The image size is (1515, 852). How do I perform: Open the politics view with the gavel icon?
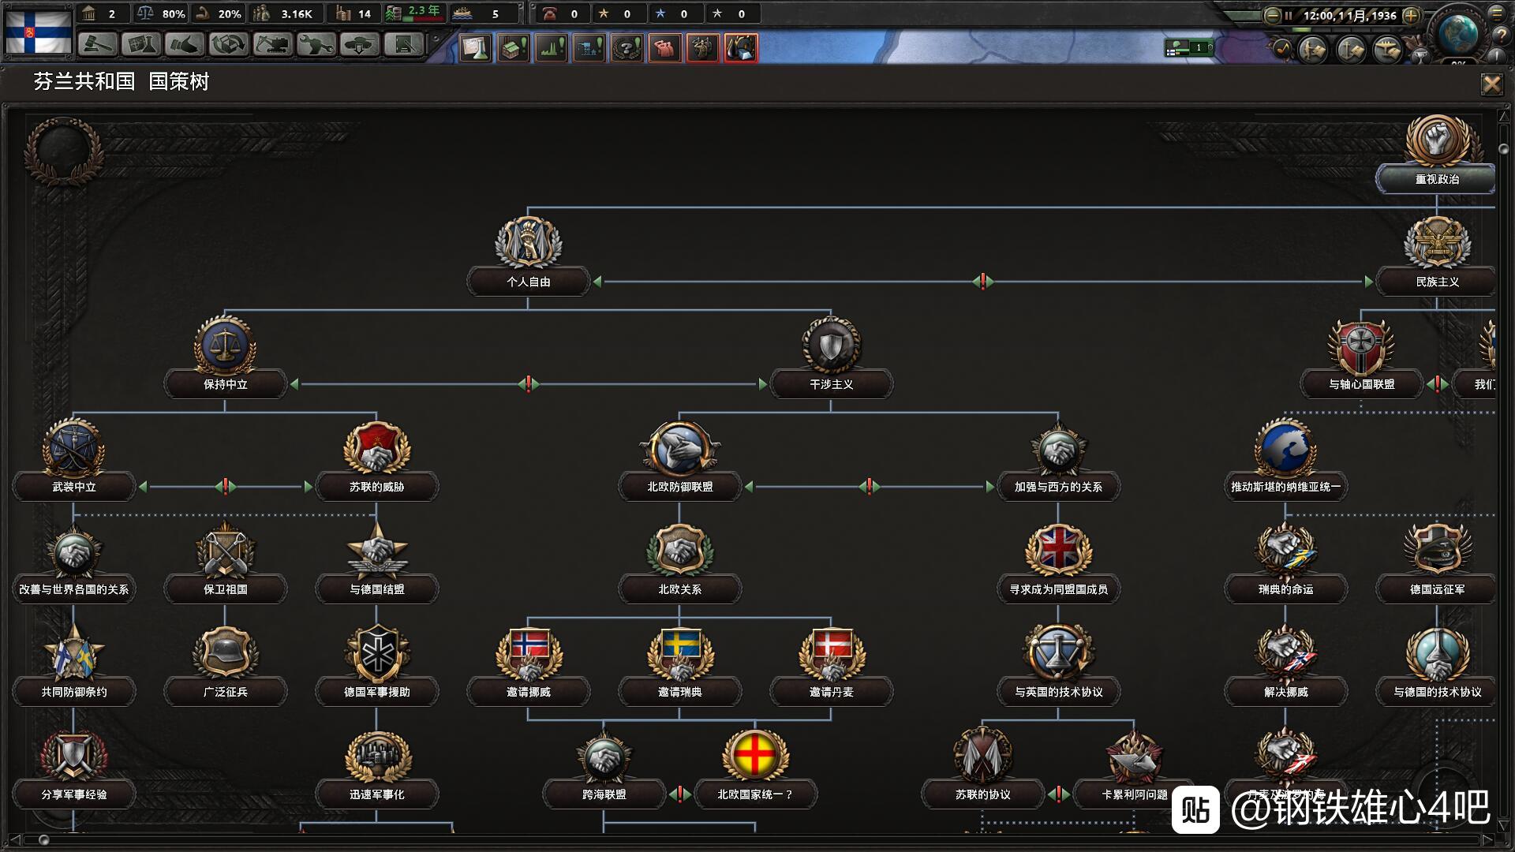pyautogui.click(x=98, y=45)
